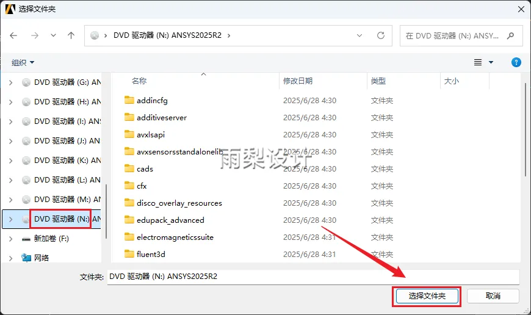This screenshot has height=315, width=531.
Task: Click the cfx folder name
Action: [142, 186]
